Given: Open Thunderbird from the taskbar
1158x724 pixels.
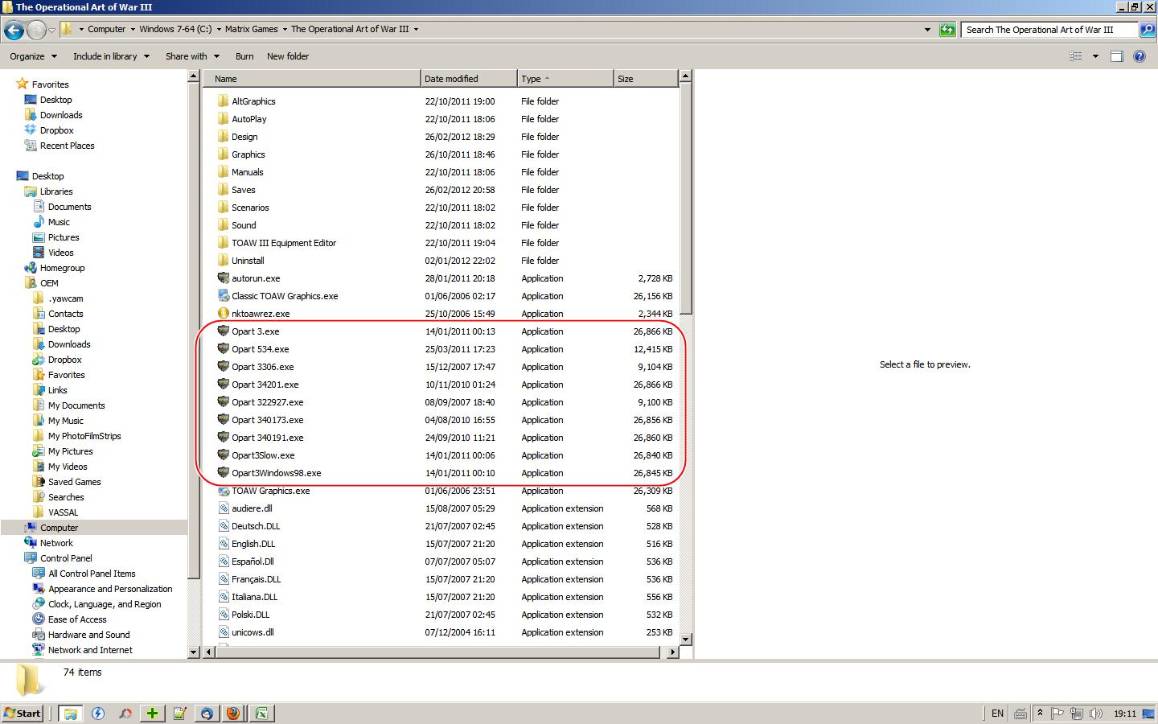Looking at the screenshot, I should point(207,714).
